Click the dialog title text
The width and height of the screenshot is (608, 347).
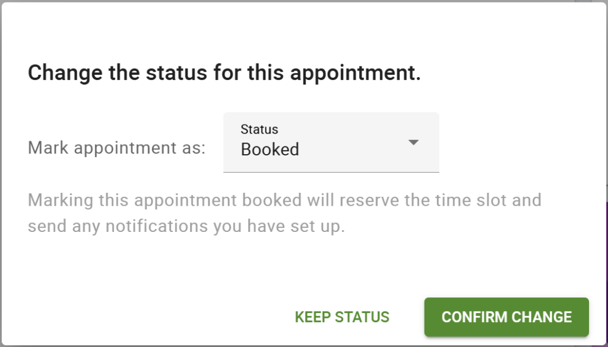click(224, 72)
